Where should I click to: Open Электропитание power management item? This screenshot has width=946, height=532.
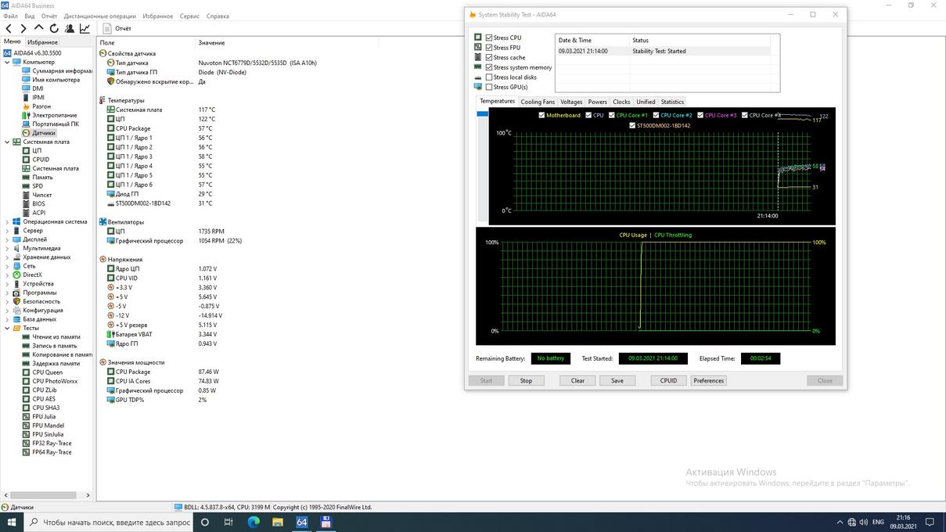[x=54, y=115]
